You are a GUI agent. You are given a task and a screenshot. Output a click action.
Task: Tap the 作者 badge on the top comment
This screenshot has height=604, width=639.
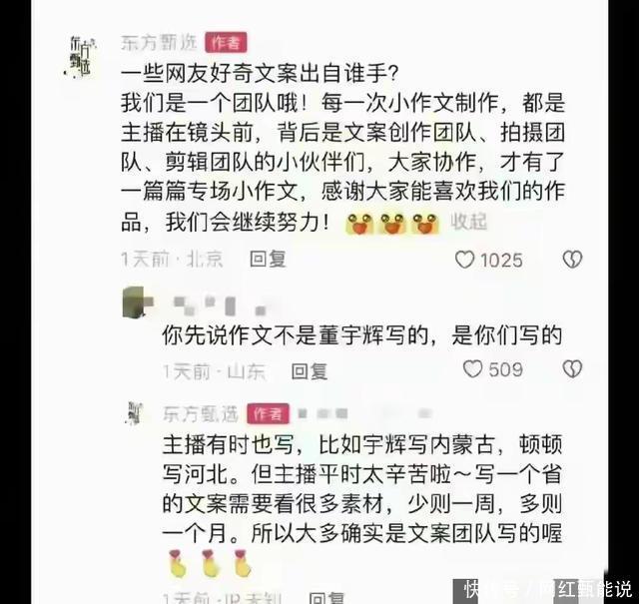tap(226, 42)
